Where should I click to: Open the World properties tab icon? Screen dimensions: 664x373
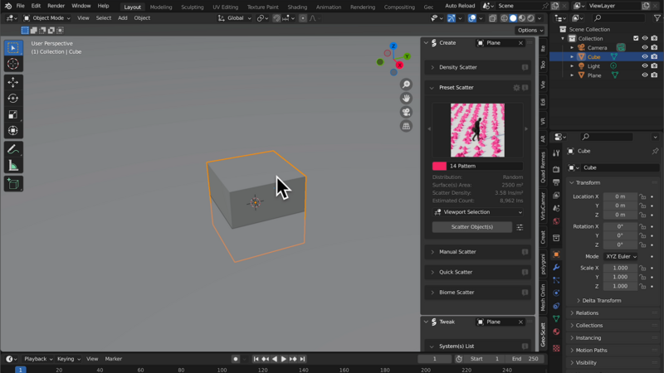556,221
